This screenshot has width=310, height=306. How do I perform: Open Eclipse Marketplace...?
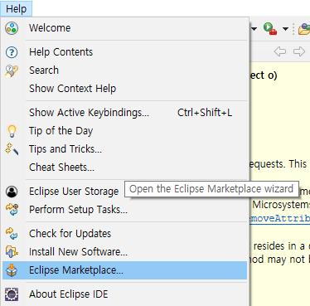coord(124,270)
